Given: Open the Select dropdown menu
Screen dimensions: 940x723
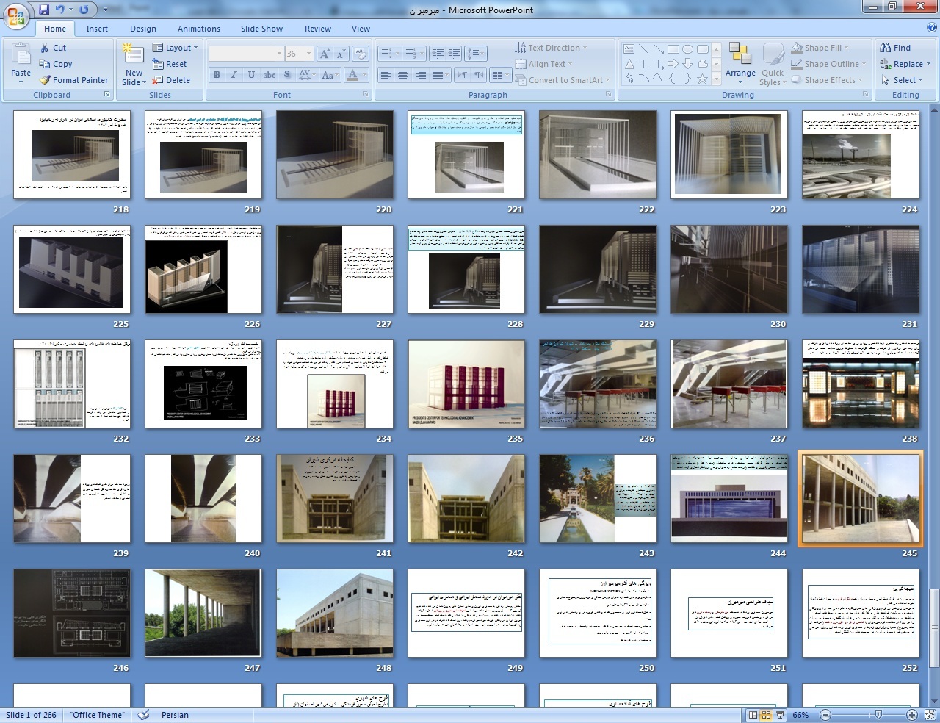Looking at the screenshot, I should (901, 80).
